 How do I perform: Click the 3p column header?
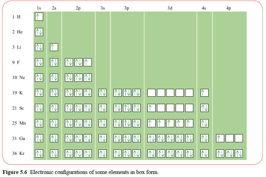click(x=127, y=8)
